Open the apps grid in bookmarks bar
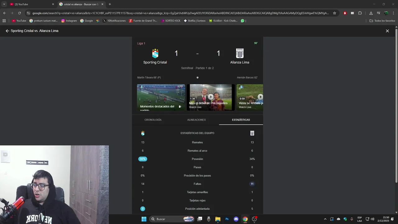This screenshot has width=398, height=224. [4, 21]
